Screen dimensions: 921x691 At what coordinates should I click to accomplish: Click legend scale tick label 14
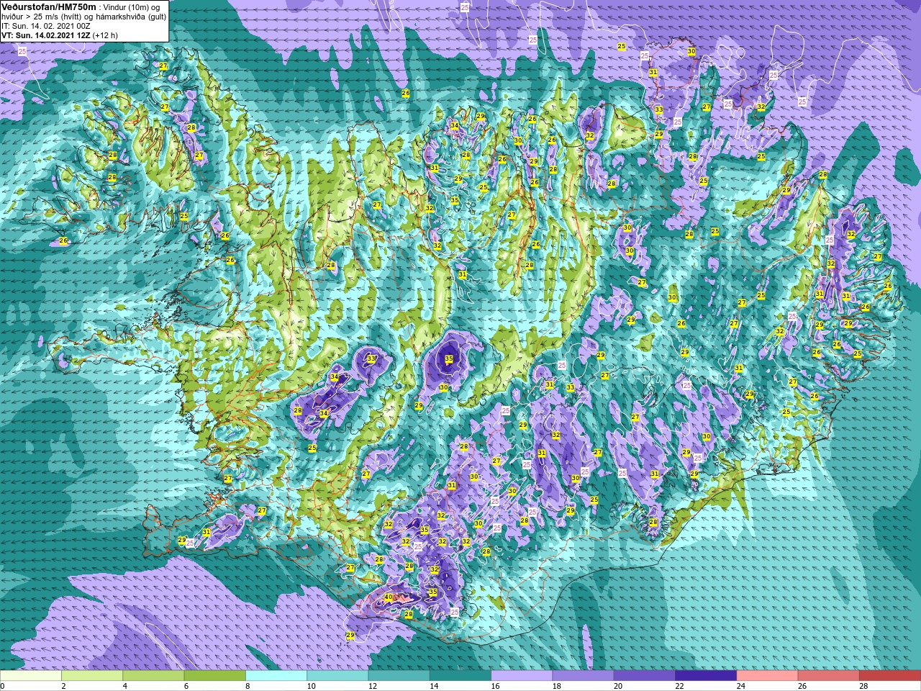pyautogui.click(x=434, y=686)
